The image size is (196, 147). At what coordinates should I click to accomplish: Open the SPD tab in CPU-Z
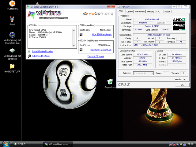click(x=158, y=12)
